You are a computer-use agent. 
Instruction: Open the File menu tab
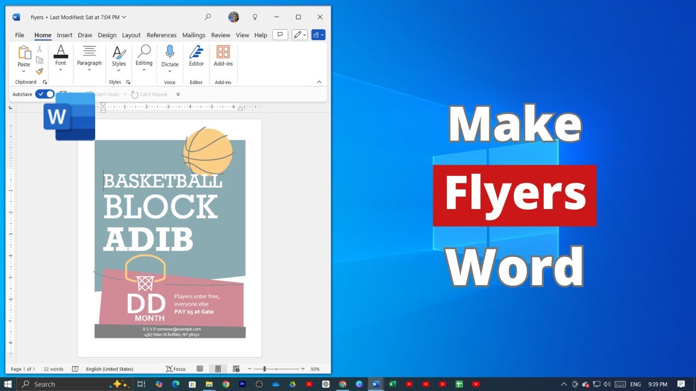coord(20,35)
